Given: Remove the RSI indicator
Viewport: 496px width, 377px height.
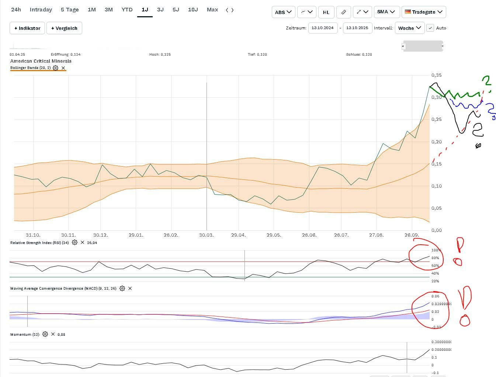Looking at the screenshot, I should click(x=82, y=242).
